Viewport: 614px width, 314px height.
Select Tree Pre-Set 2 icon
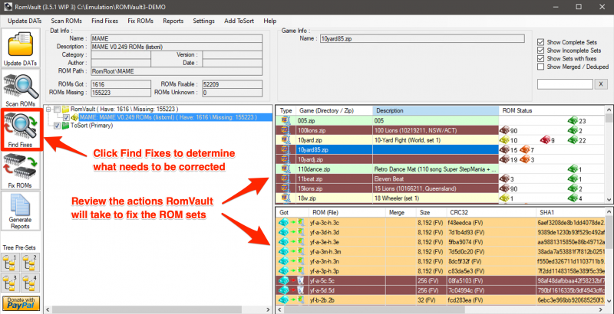(x=30, y=263)
